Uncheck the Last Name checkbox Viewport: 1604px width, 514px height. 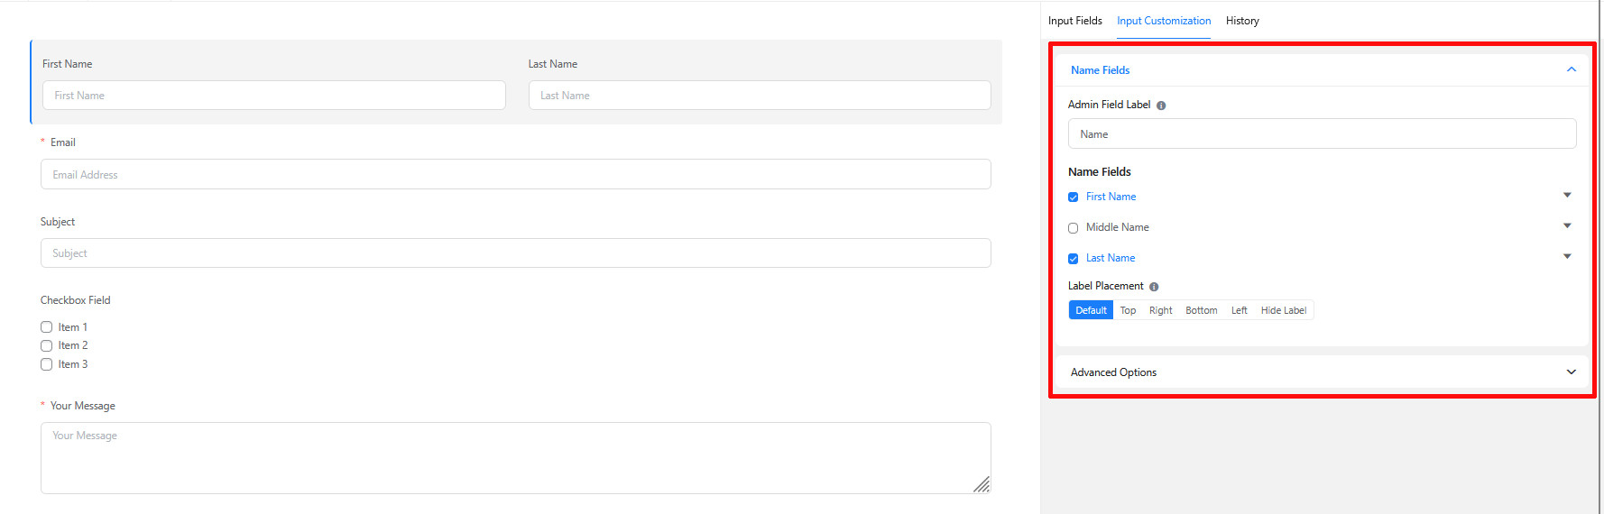tap(1073, 259)
